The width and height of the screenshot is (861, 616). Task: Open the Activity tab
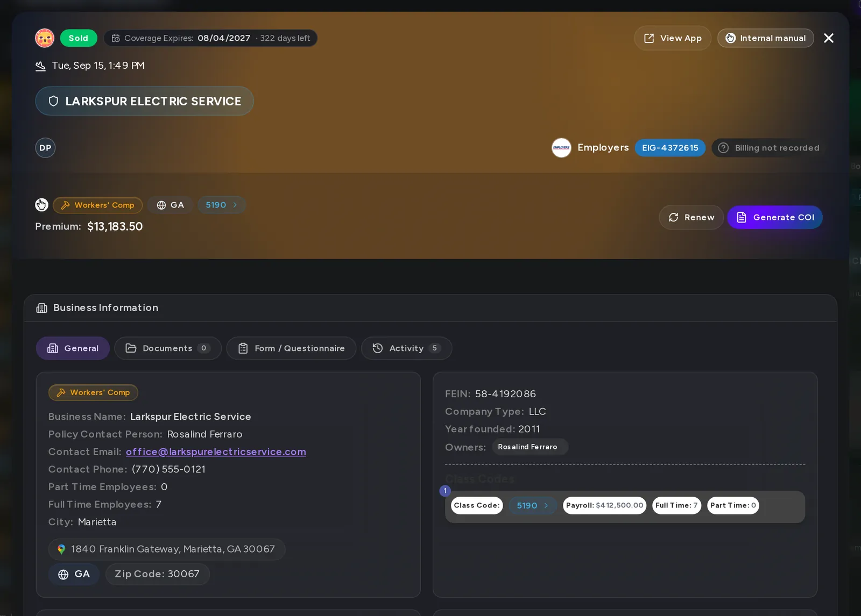point(406,348)
